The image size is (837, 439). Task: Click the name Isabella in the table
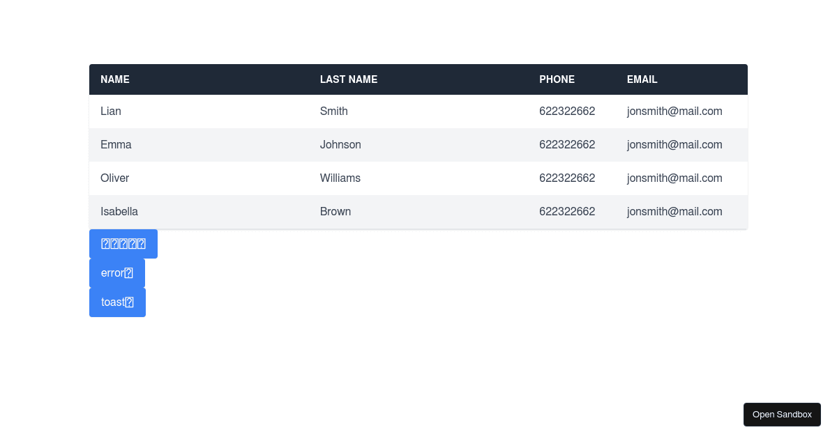tap(119, 212)
